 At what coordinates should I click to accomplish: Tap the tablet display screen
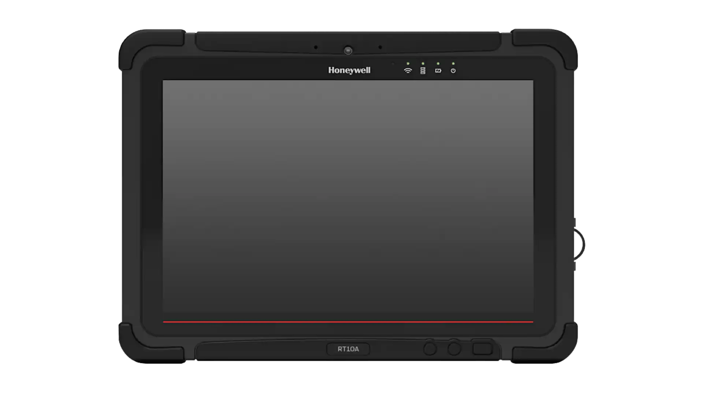tap(348, 202)
